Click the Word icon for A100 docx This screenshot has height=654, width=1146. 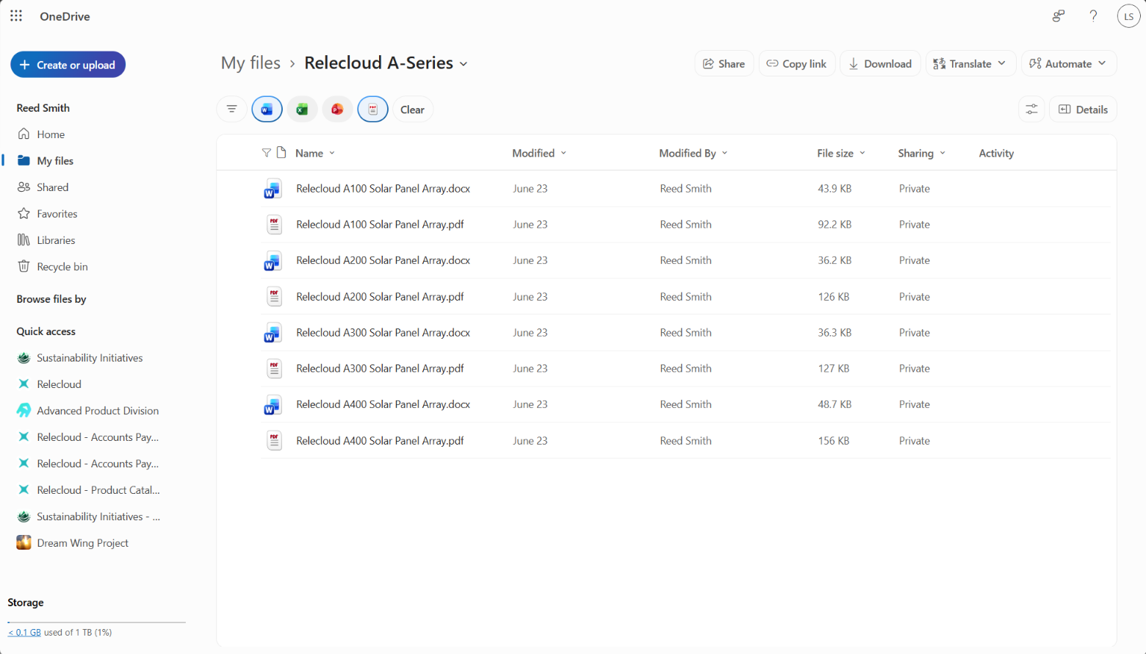coord(273,189)
